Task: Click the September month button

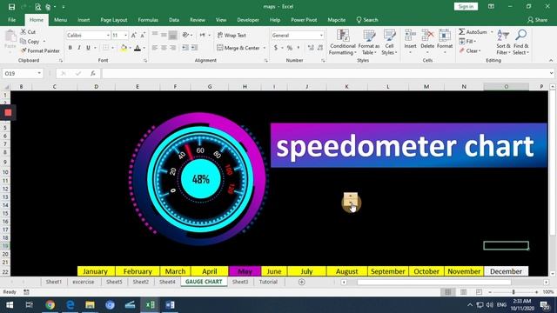Action: 388,271
